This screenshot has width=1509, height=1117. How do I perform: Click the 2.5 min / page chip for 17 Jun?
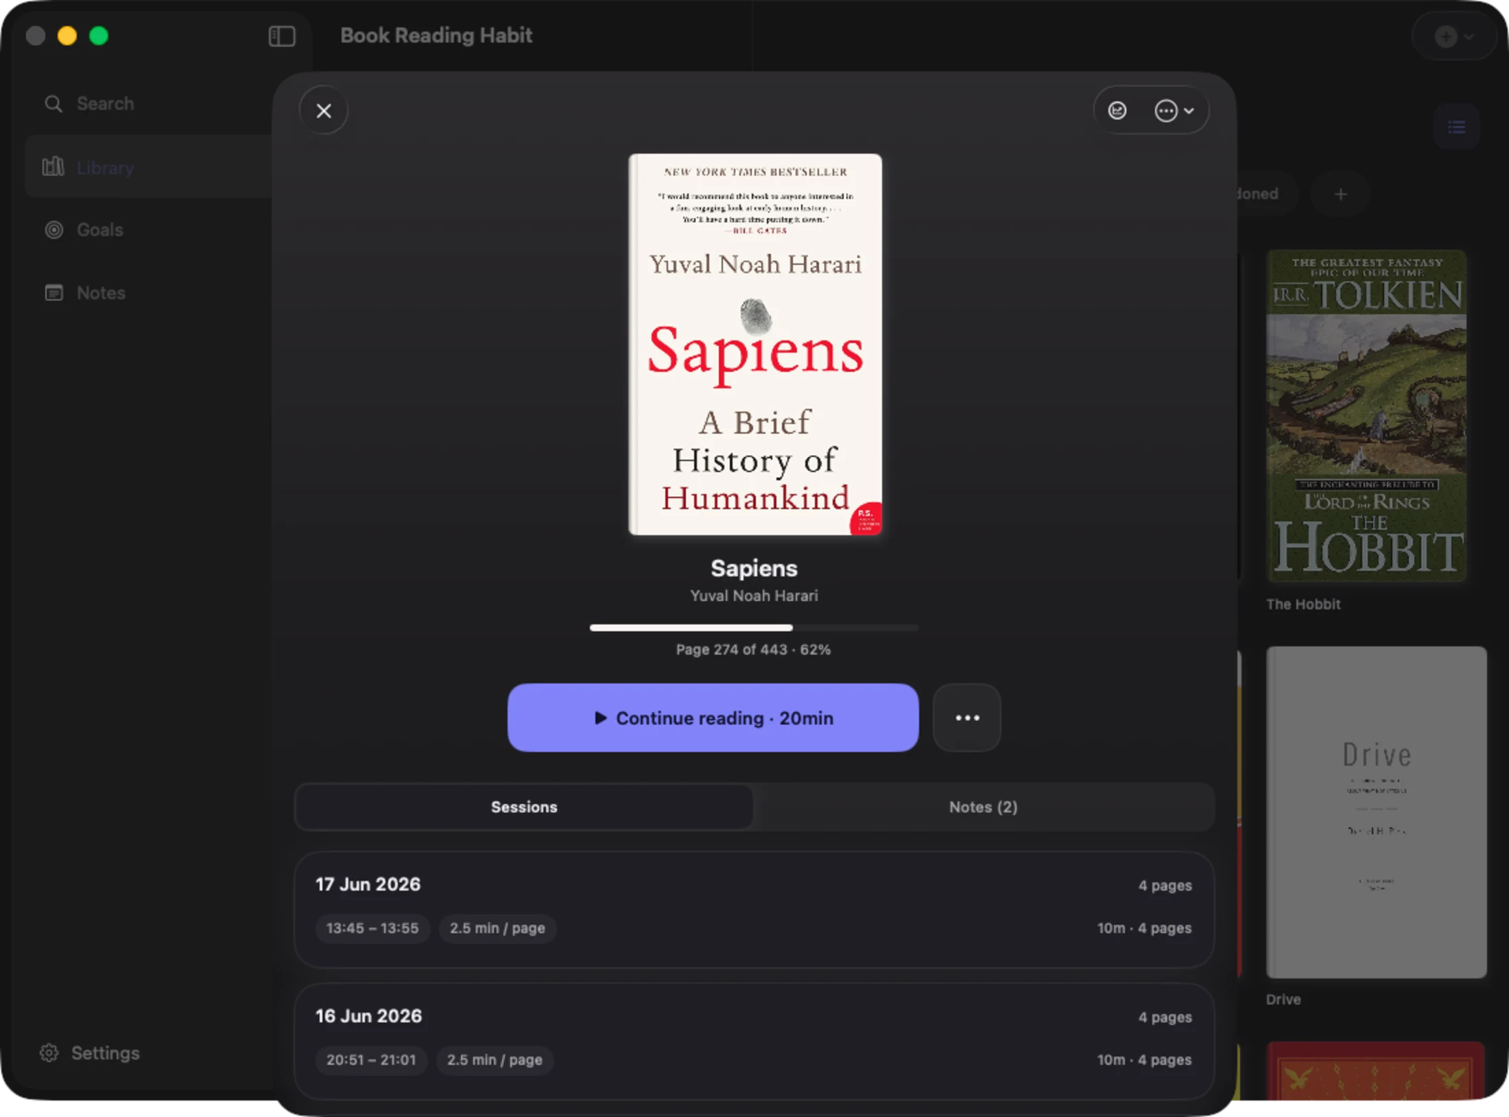click(x=497, y=928)
